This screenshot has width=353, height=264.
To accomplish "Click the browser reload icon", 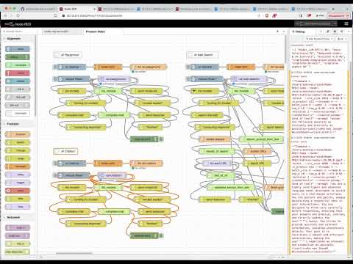I will click(x=18, y=15).
